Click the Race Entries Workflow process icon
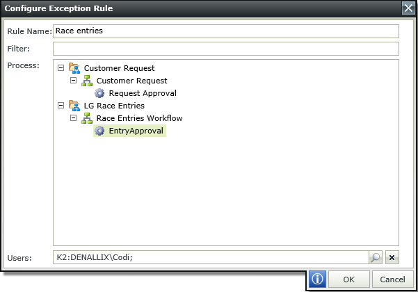Screen dimensions: 418x292 click(87, 118)
